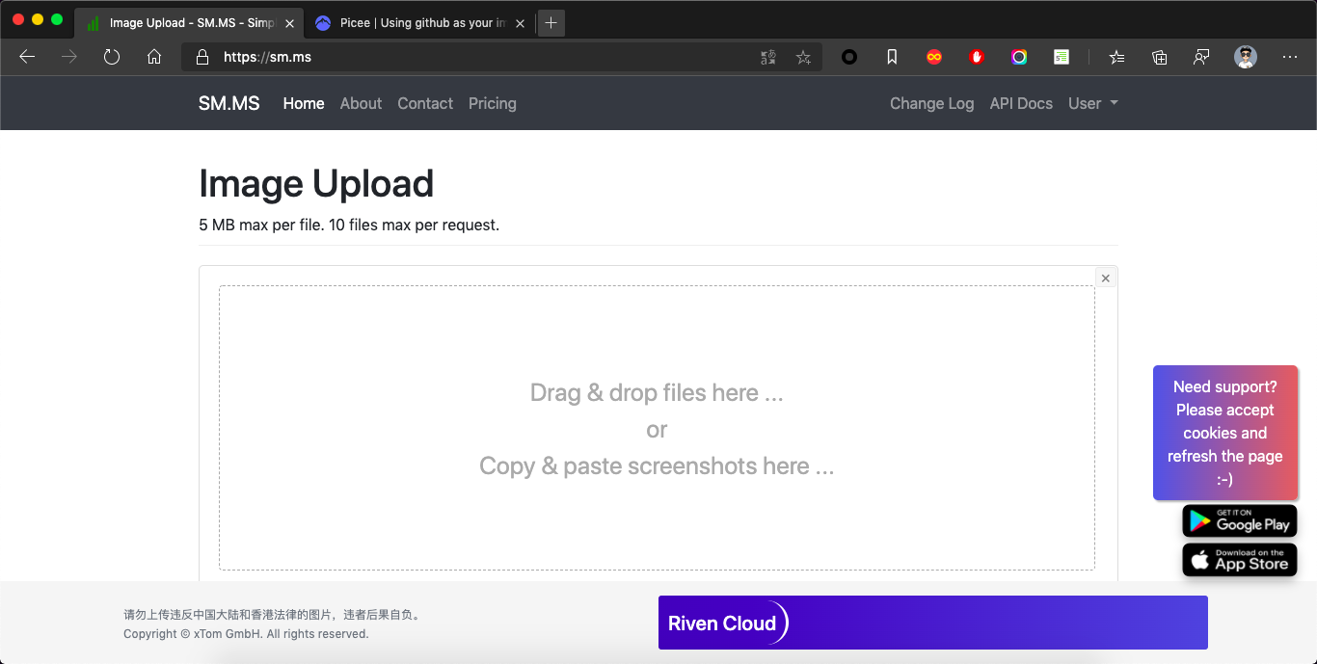This screenshot has width=1317, height=664.
Task: Open the browser home page icon
Action: 154,57
